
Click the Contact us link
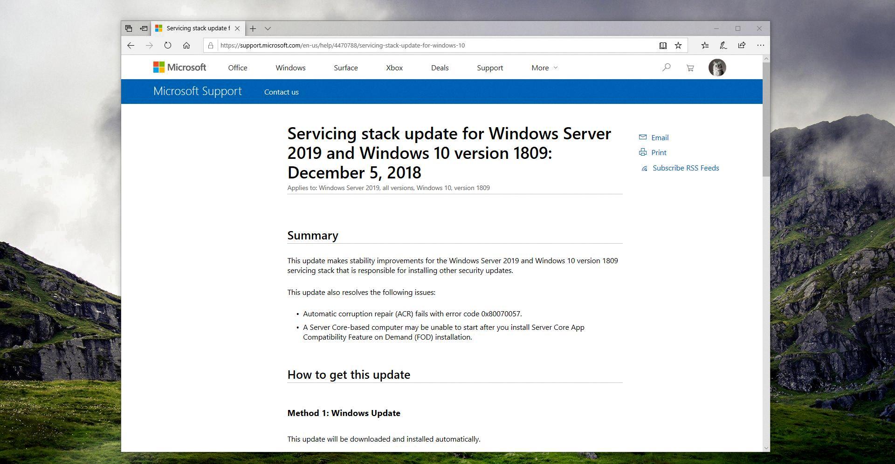[x=281, y=92]
